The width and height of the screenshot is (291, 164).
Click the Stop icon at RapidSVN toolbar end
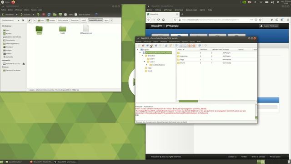coord(206,46)
